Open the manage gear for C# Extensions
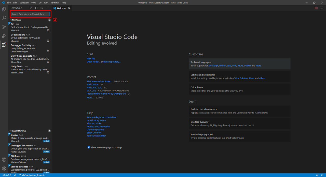The width and height of the screenshot is (326, 177). point(48,41)
